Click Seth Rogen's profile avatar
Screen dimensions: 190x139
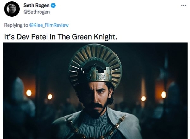point(12,9)
